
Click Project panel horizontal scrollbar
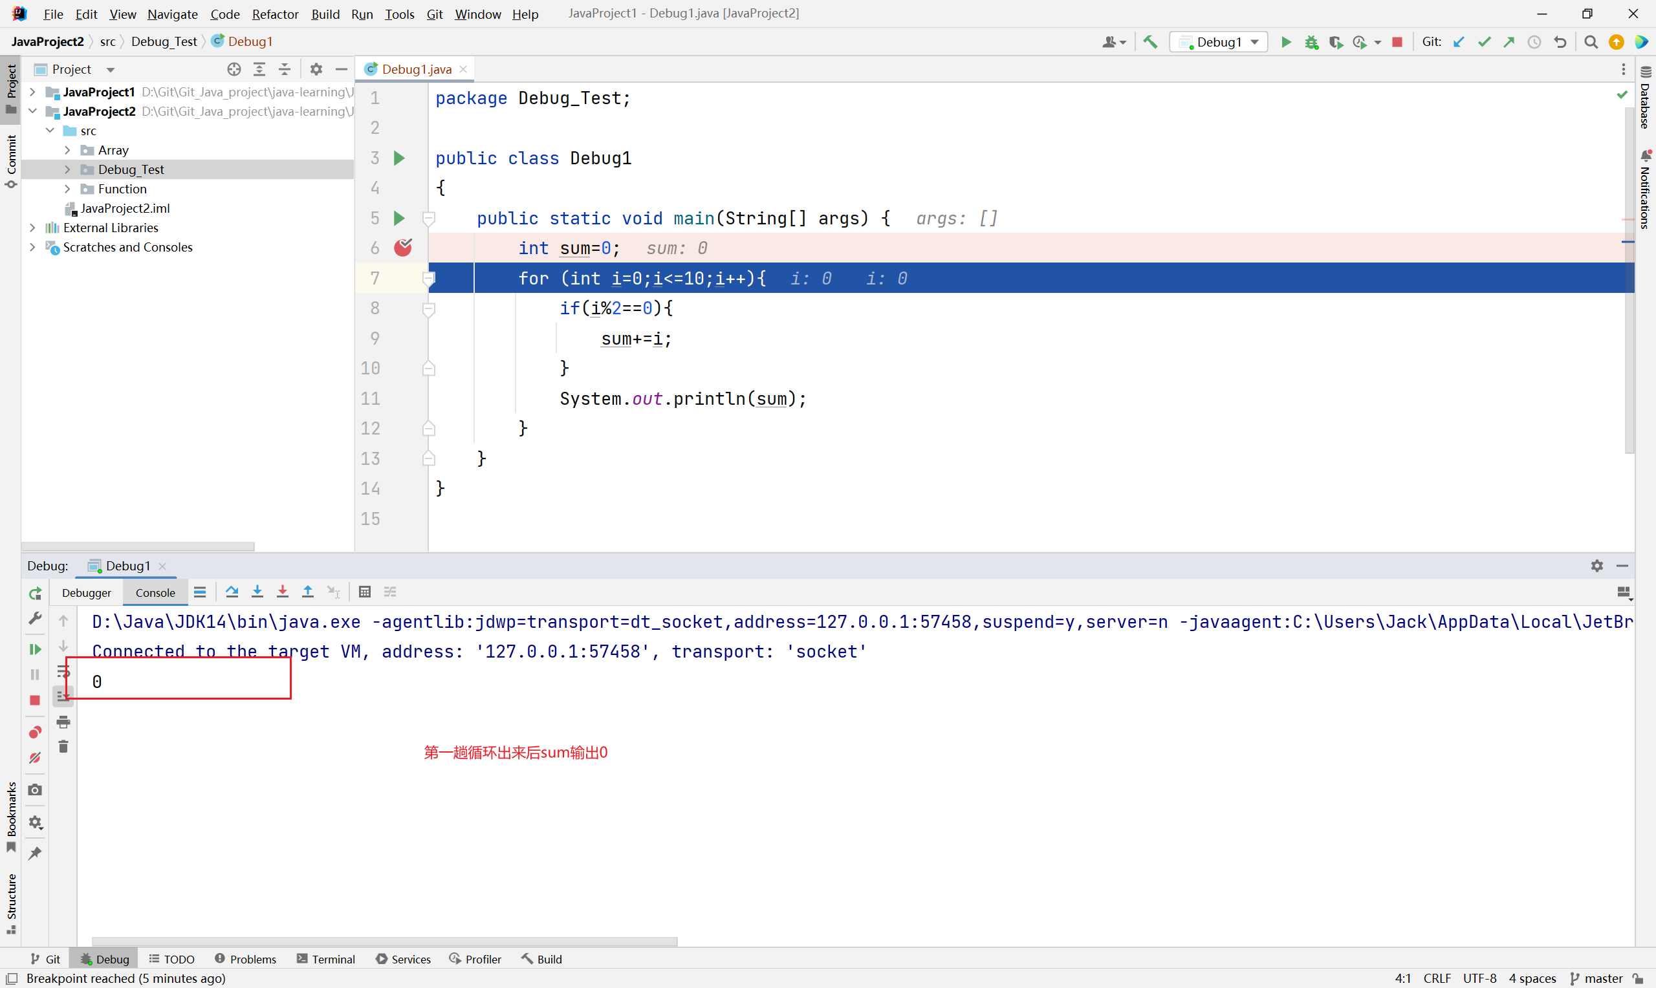point(138,546)
